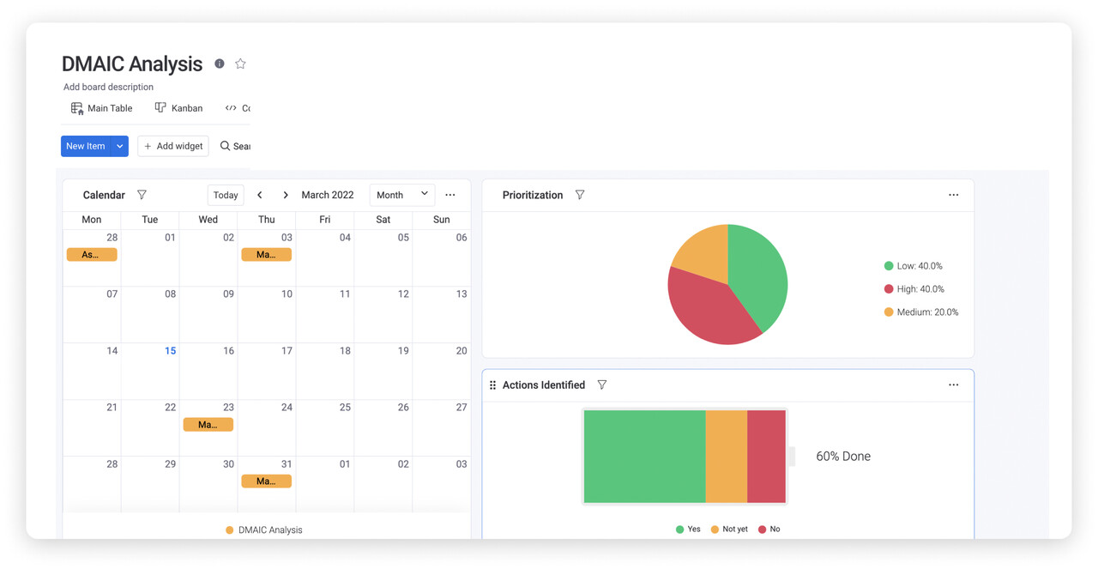Jump to Today in the calendar
Viewport: 1098px width, 569px height.
coord(226,195)
